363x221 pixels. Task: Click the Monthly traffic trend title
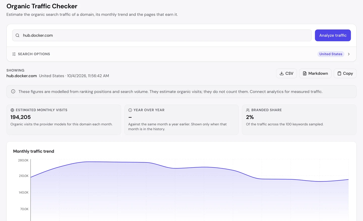coord(34,151)
